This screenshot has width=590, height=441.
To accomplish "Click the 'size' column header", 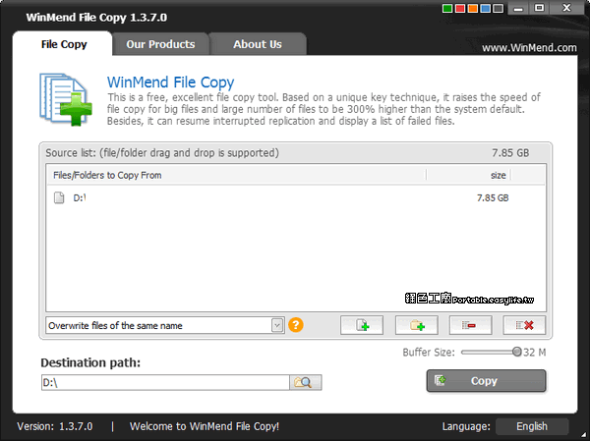I will coord(468,175).
